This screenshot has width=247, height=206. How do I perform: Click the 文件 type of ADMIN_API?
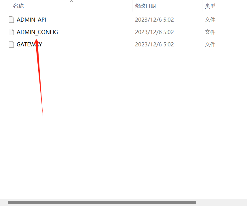[210, 20]
